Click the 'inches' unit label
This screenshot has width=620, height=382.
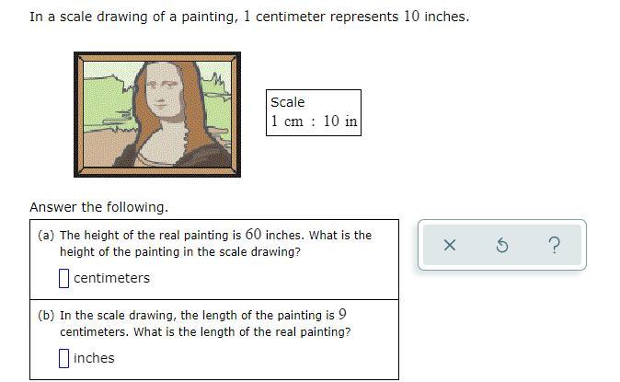click(x=94, y=358)
